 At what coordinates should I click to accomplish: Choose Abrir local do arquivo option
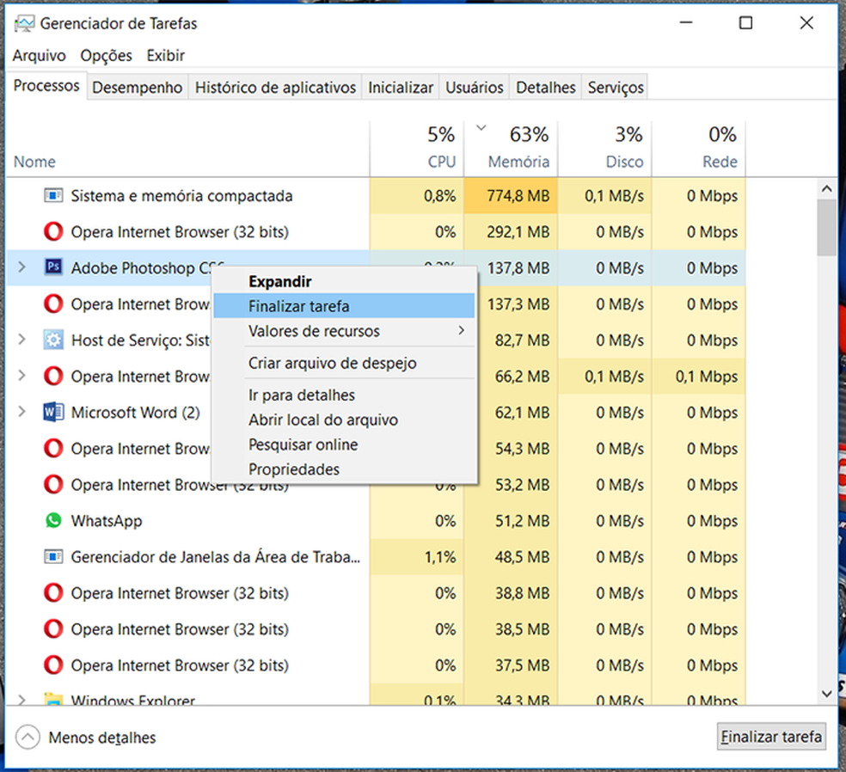[322, 420]
